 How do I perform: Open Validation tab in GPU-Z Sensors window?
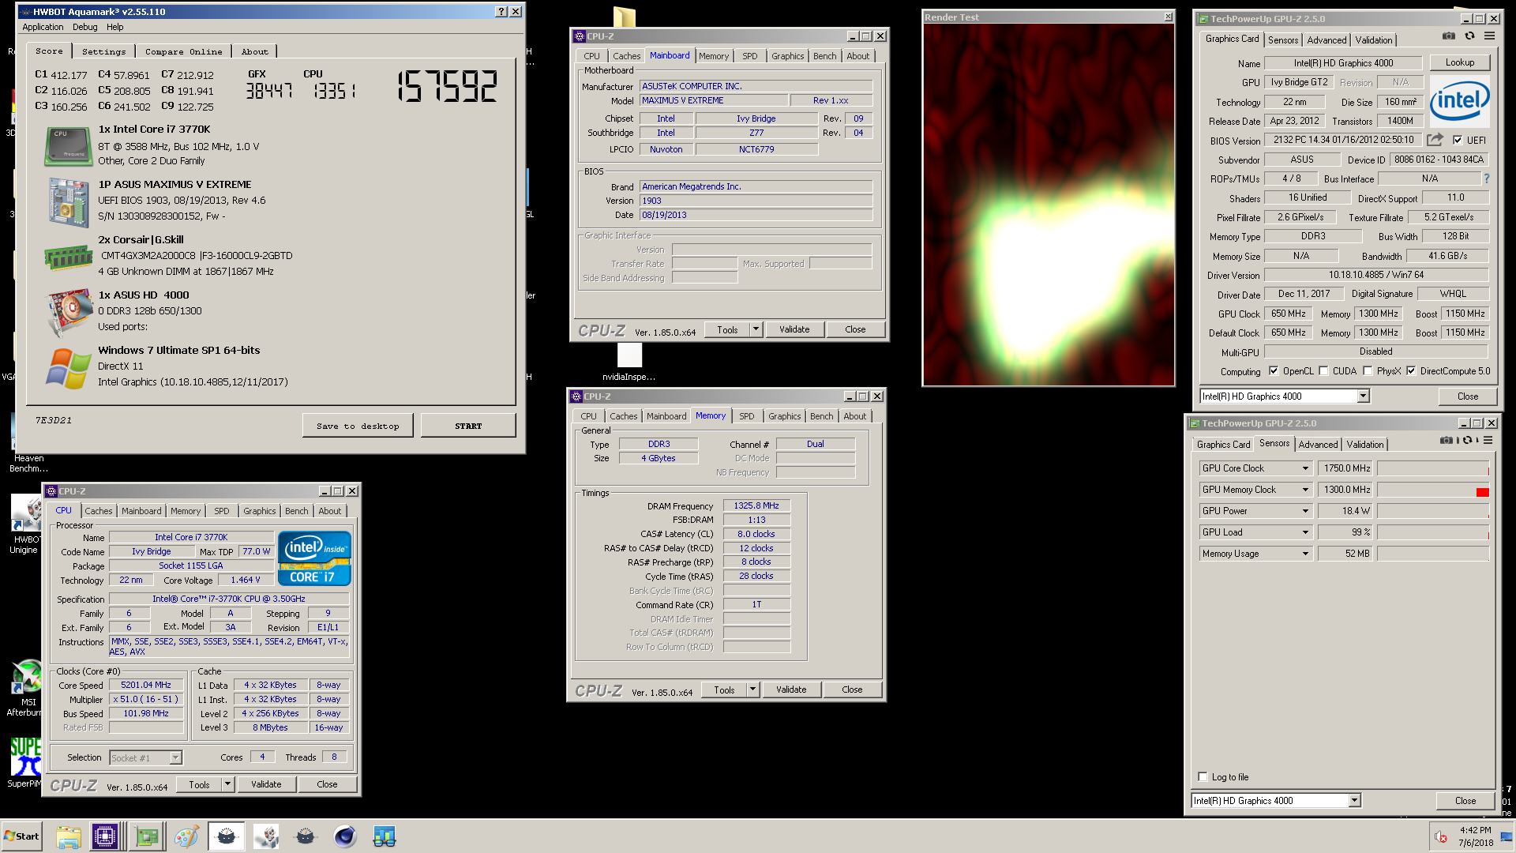click(x=1364, y=445)
